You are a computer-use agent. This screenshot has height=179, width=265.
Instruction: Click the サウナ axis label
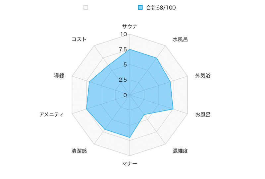click(130, 27)
